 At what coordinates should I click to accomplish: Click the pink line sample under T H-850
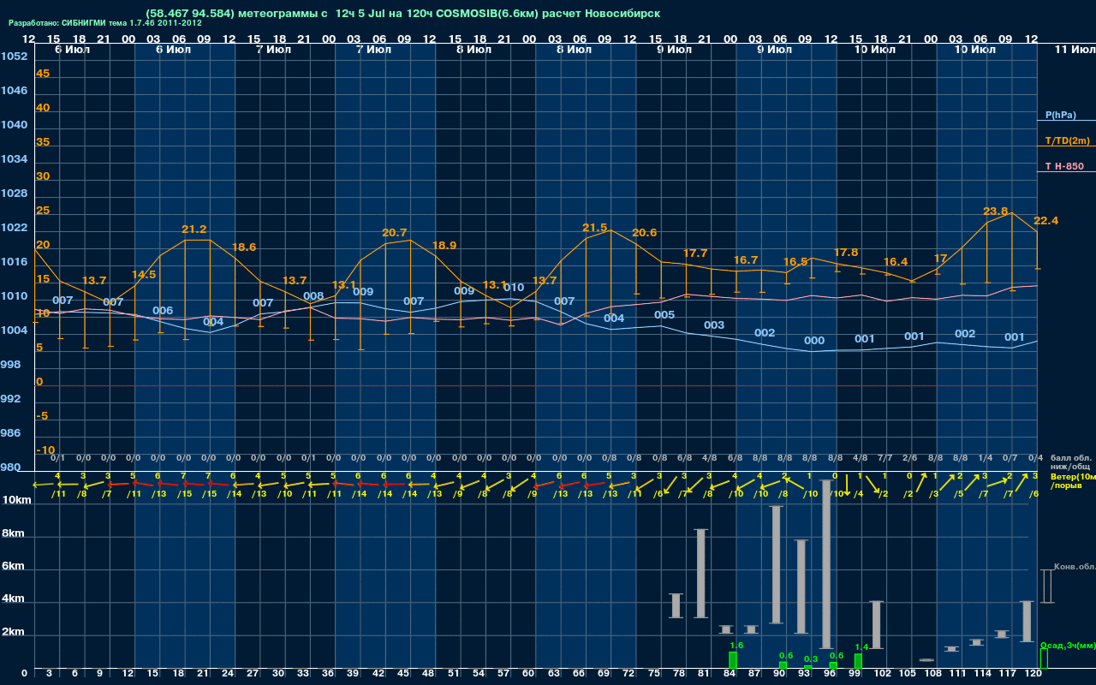point(1066,171)
